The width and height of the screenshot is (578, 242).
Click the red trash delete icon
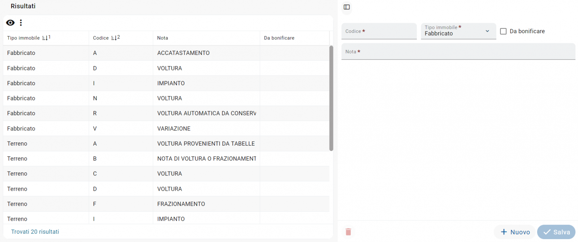tap(348, 232)
